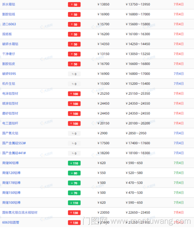Click the gray zero-change badge for 机件生铝

coord(74,84)
